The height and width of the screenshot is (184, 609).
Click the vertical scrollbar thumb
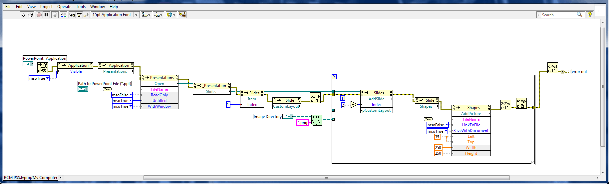pos(603,87)
